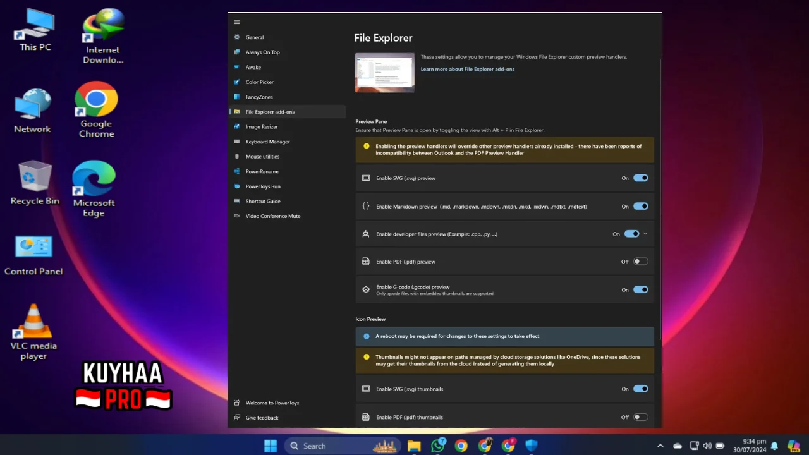Click the taskbar Search box
Image resolution: width=809 pixels, height=455 pixels.
342,446
